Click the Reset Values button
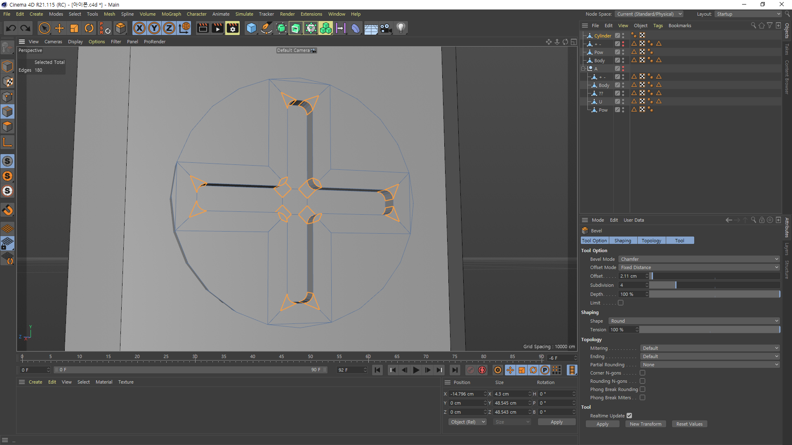The image size is (792, 445). pos(689,424)
